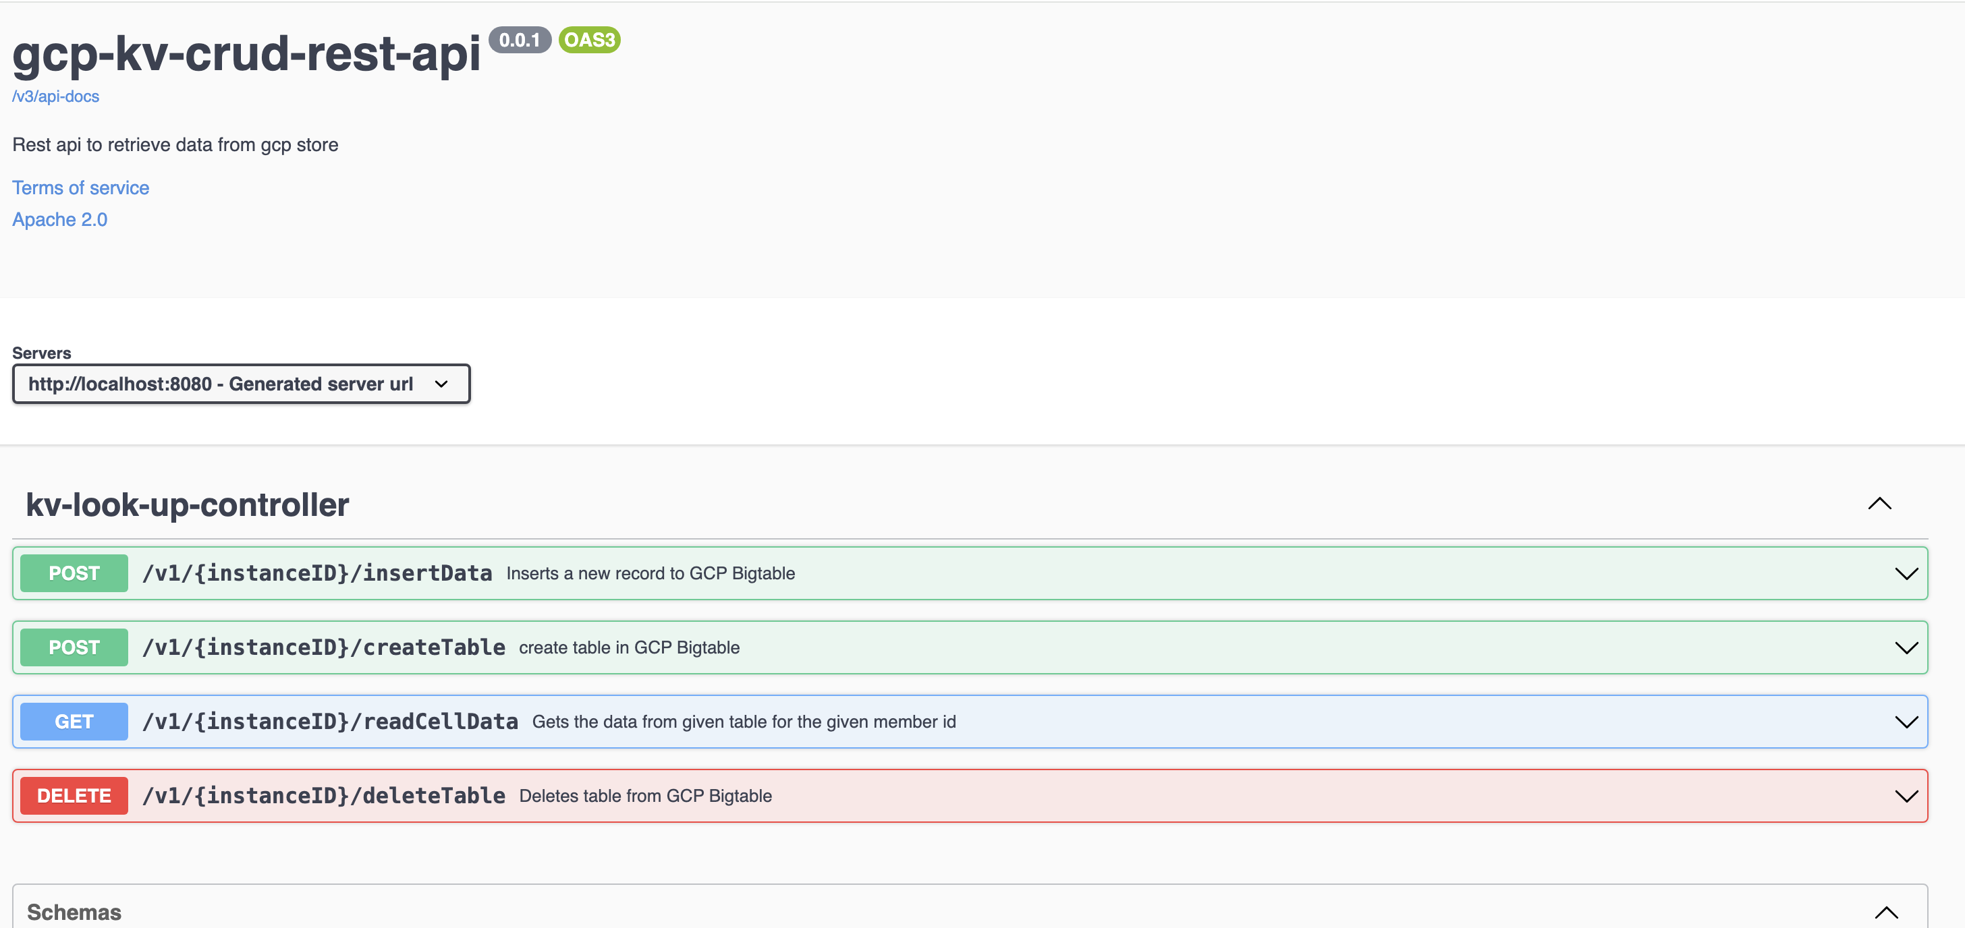
Task: Click the OAS3 version badge
Action: coord(589,40)
